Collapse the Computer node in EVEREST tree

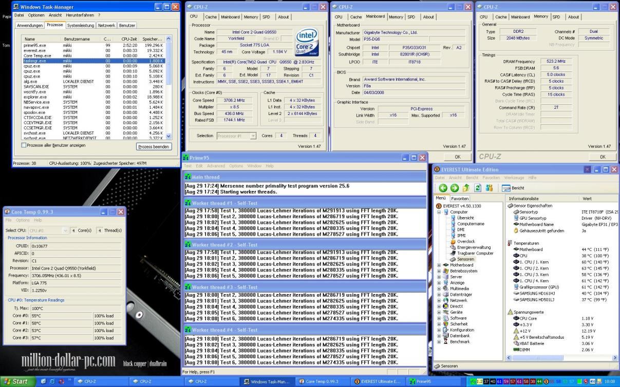tap(439, 212)
